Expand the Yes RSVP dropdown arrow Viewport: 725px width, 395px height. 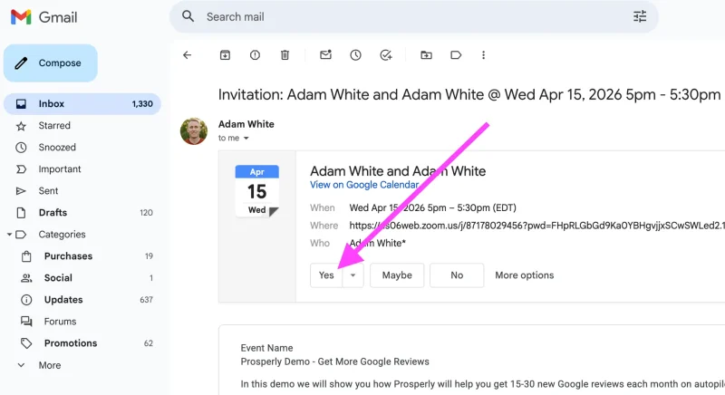[x=353, y=275]
